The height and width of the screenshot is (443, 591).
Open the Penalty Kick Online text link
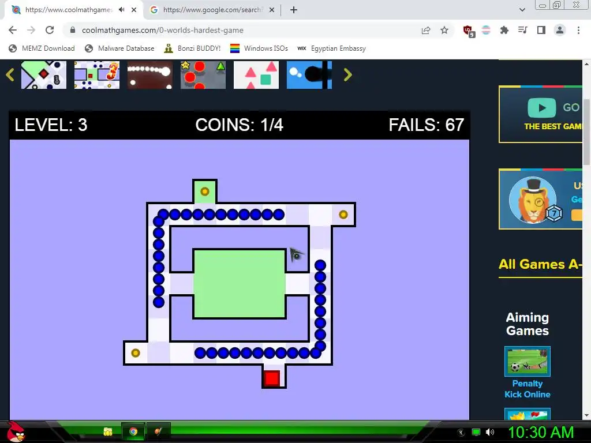point(528,389)
